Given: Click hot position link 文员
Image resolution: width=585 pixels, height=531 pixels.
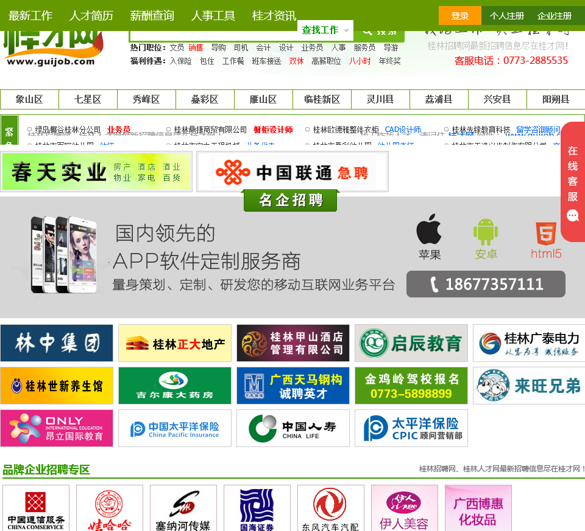Looking at the screenshot, I should click(x=177, y=47).
